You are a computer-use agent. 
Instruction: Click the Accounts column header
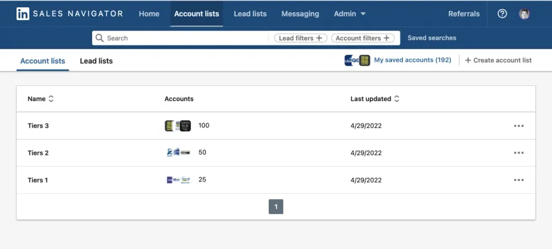coord(179,99)
